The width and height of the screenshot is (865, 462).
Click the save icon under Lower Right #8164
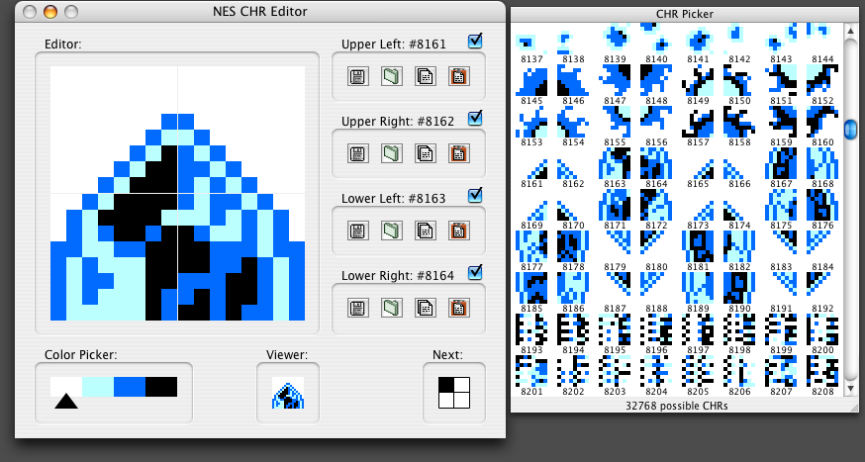point(358,308)
